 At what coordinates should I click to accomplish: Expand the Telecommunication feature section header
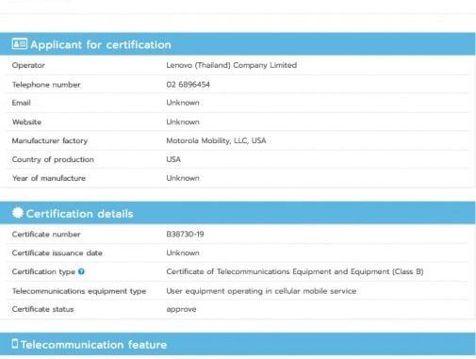238,344
